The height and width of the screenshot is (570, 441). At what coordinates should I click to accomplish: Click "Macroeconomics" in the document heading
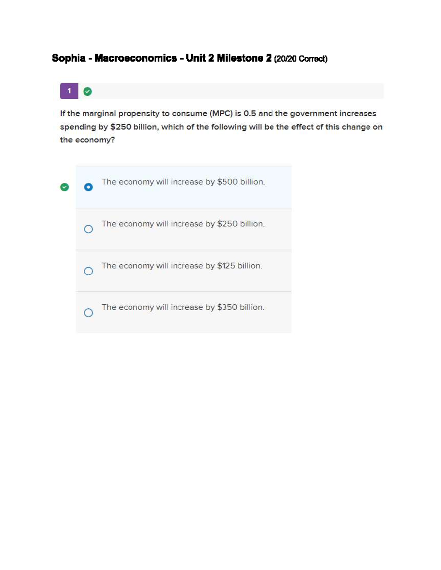click(x=136, y=58)
